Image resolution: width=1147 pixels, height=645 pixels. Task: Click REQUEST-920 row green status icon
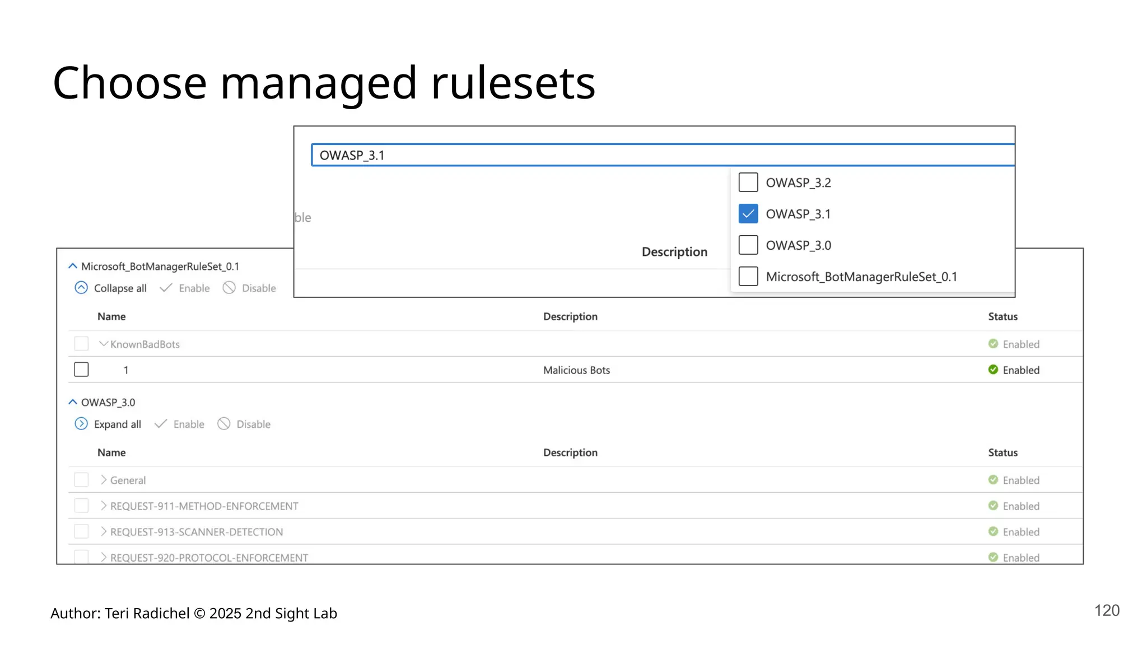coord(993,557)
